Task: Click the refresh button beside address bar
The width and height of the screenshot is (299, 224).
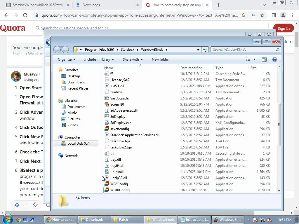Action: click(205, 50)
